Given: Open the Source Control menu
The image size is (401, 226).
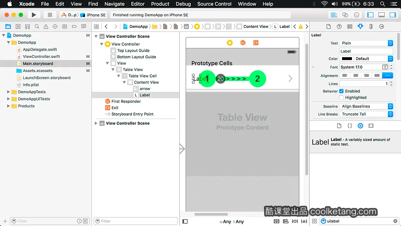Looking at the screenshot, I should click(x=214, y=4).
